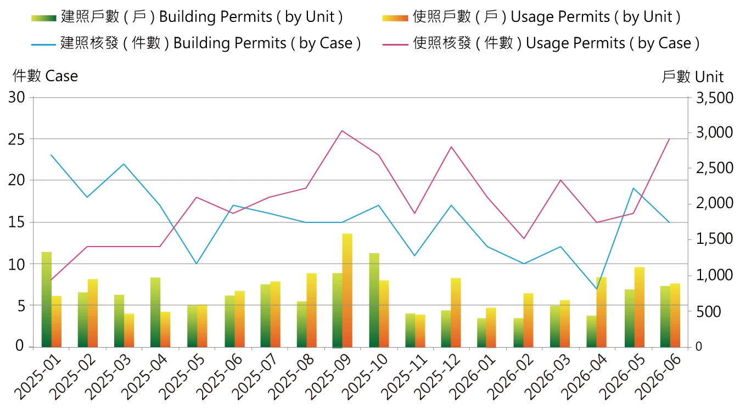The height and width of the screenshot is (408, 740).
Task: Select the legend label '使照戶數 ( 戶 ) Usage Permits ( by Unit )'
Action: [x=546, y=17]
